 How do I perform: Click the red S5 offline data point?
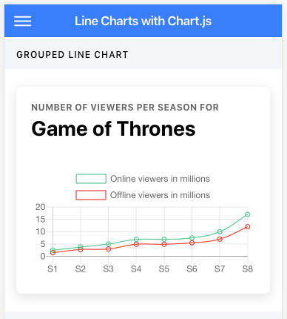(164, 244)
